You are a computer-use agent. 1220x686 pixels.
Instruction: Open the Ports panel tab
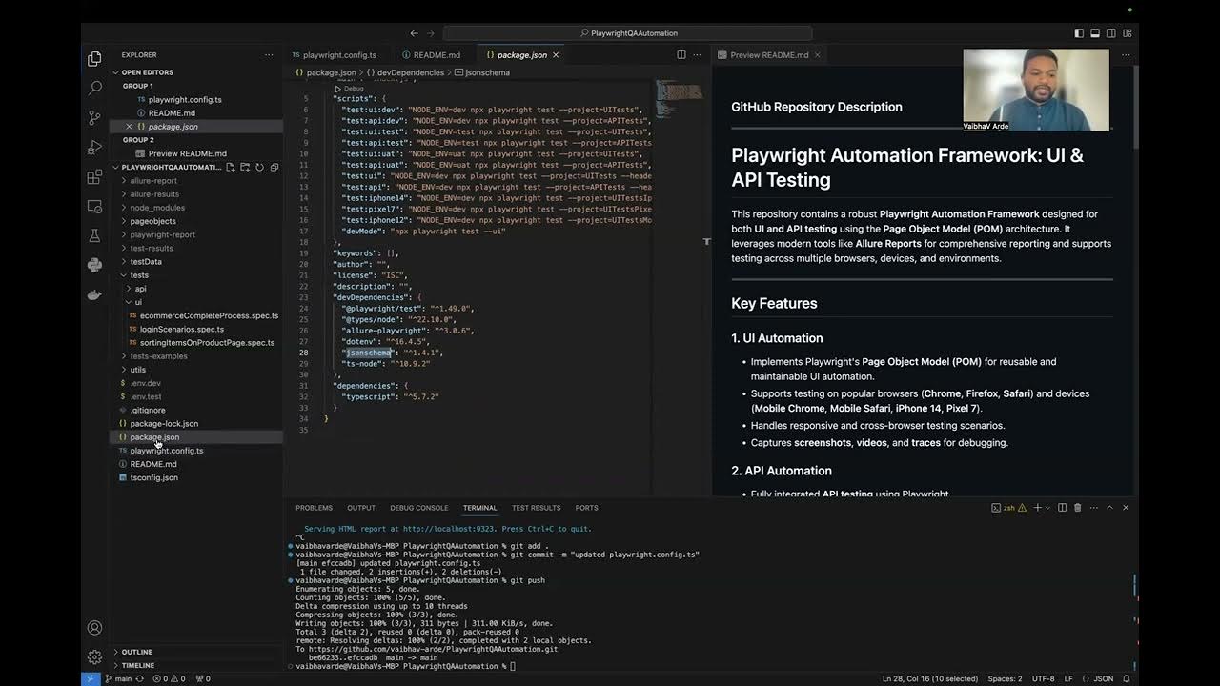click(586, 508)
